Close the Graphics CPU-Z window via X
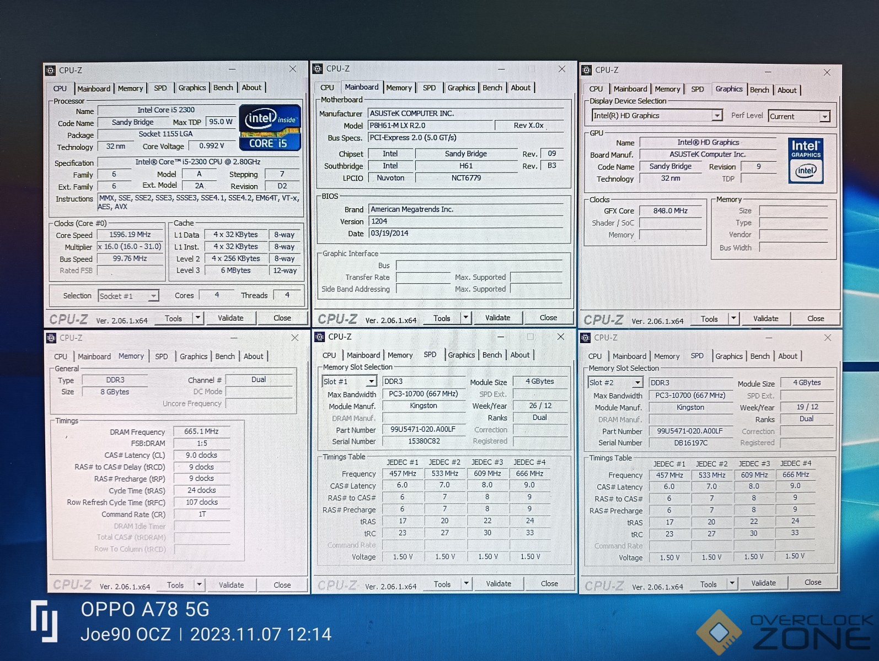This screenshot has height=661, width=879. pyautogui.click(x=827, y=72)
